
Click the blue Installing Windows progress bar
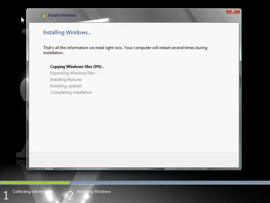170,182
